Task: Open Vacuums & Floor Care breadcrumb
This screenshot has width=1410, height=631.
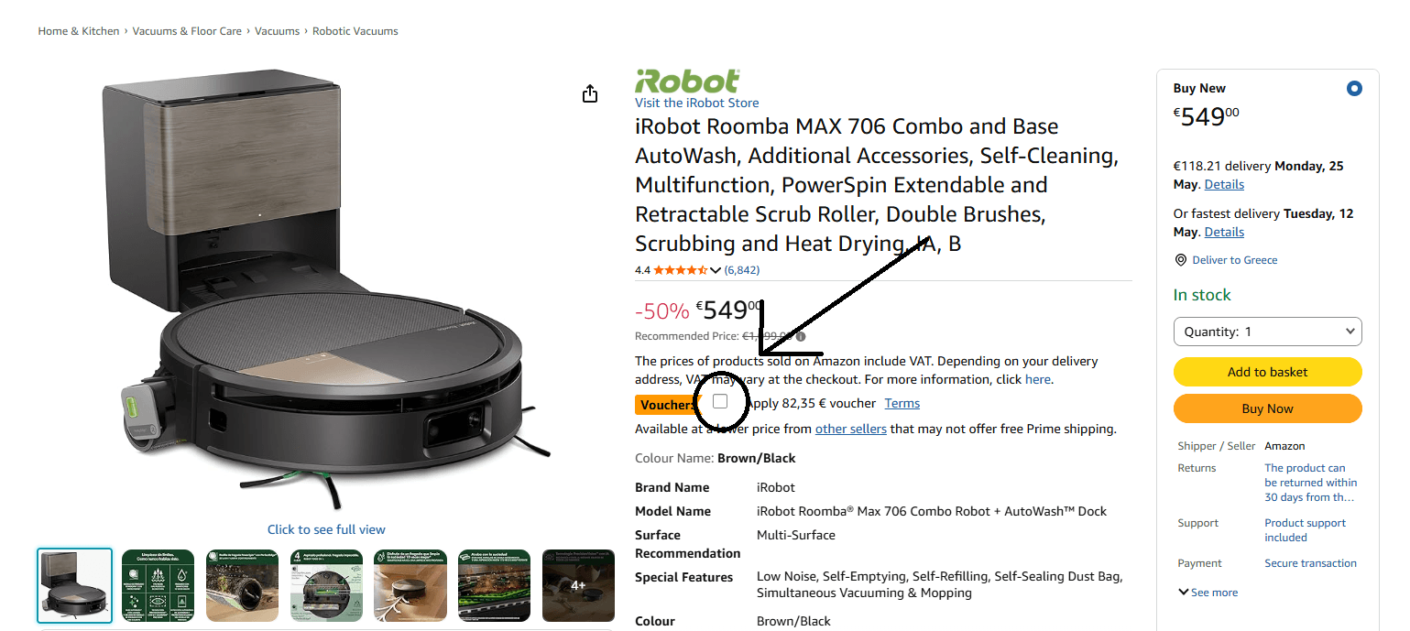Action: pos(187,31)
